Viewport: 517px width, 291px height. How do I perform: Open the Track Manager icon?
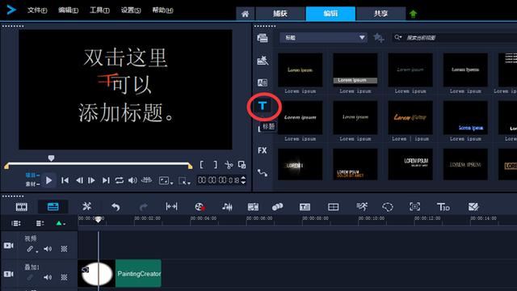coord(40,223)
